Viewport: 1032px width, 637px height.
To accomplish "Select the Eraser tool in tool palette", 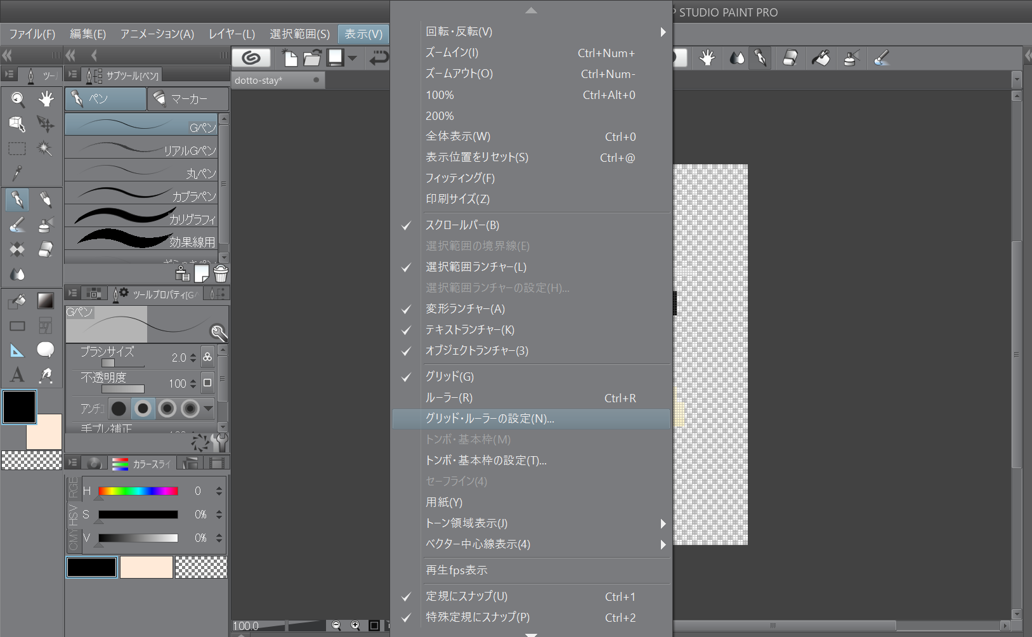I will 46,249.
